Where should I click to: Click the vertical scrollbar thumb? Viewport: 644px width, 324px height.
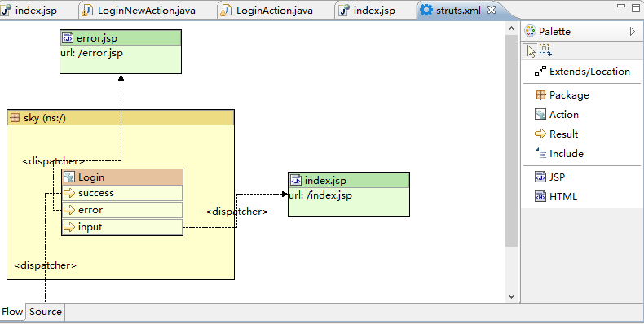point(511,141)
